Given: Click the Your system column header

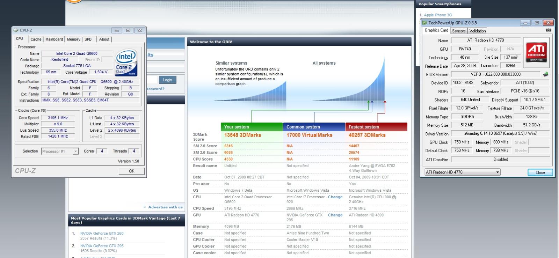Looking at the screenshot, I should click(252, 127).
